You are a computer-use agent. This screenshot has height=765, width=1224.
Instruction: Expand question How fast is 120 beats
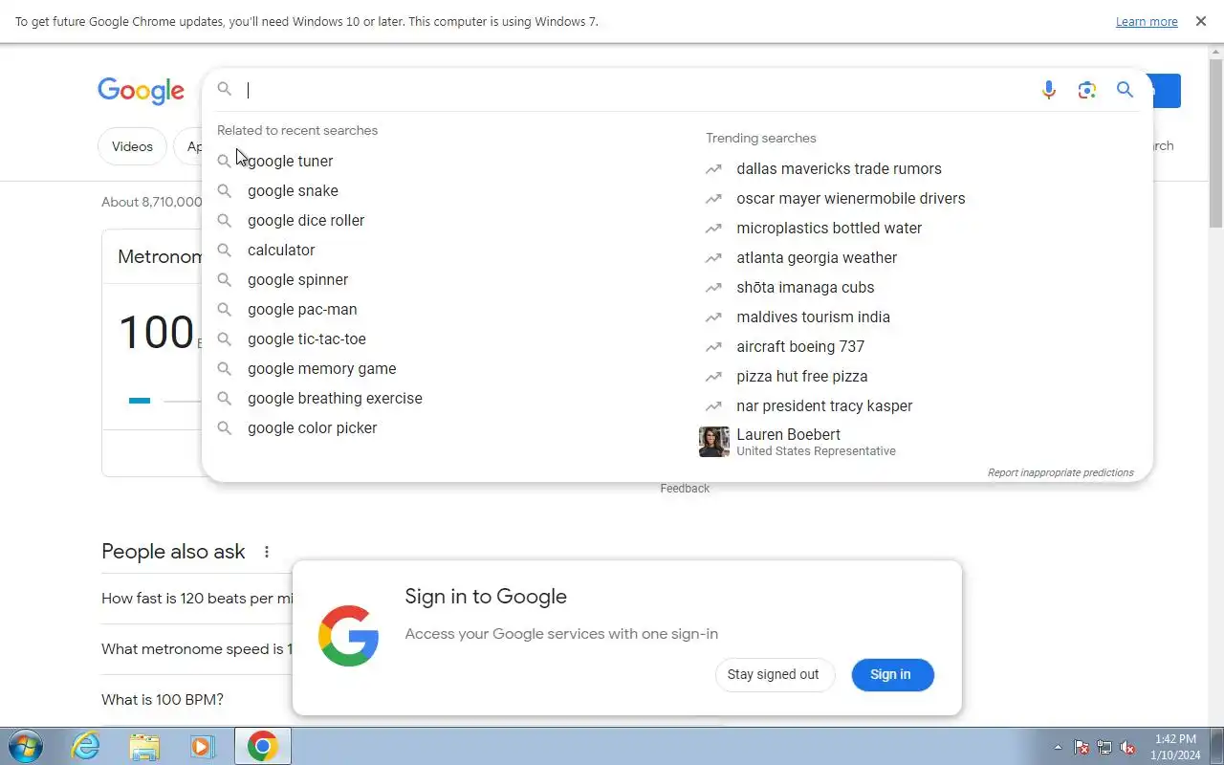(196, 599)
